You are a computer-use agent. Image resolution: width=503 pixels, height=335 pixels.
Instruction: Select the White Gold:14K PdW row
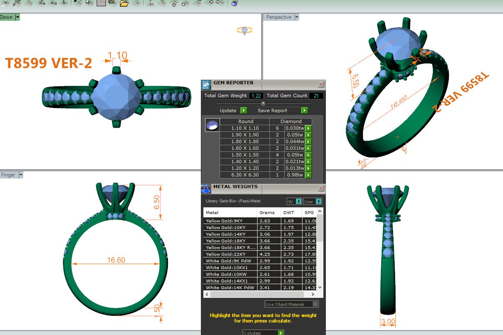(x=230, y=287)
